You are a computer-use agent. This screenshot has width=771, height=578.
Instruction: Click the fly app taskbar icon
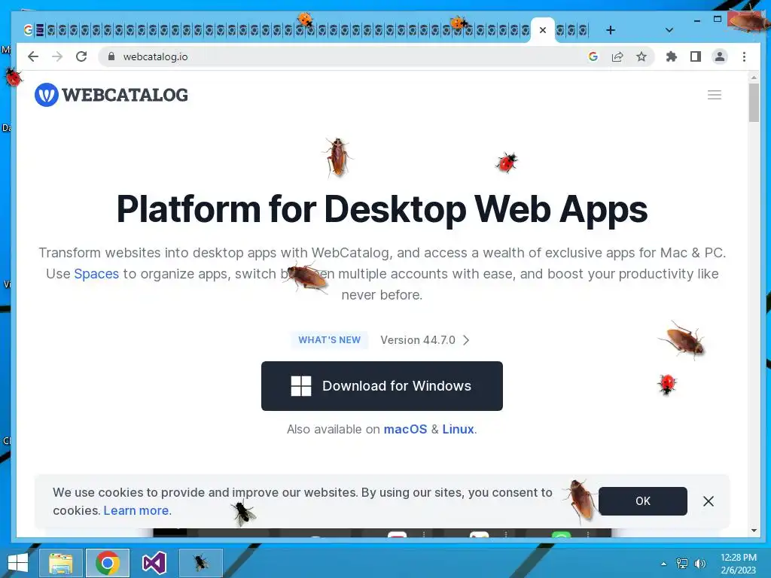coord(200,563)
